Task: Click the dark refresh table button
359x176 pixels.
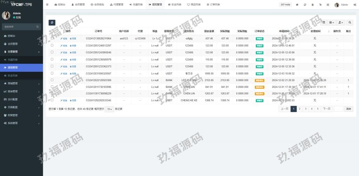Action: click(x=52, y=22)
